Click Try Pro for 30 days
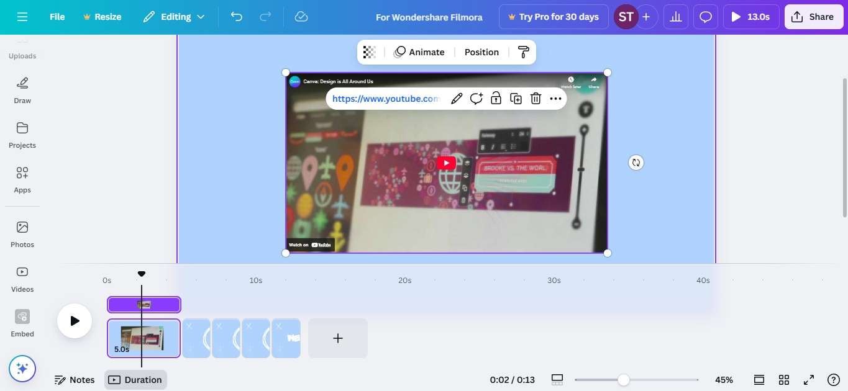The height and width of the screenshot is (391, 848). [x=553, y=17]
